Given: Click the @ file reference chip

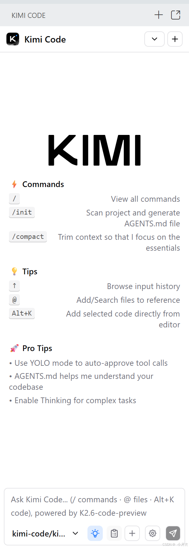Looking at the screenshot, I should point(14,300).
